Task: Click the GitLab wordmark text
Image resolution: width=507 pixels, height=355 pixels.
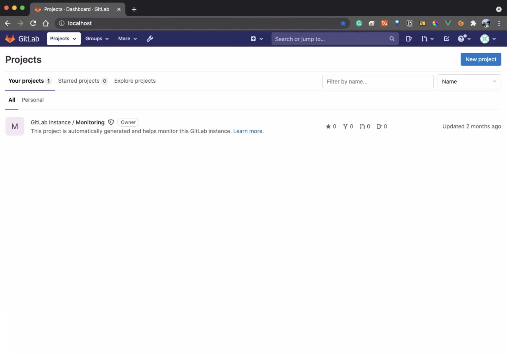Action: (29, 39)
